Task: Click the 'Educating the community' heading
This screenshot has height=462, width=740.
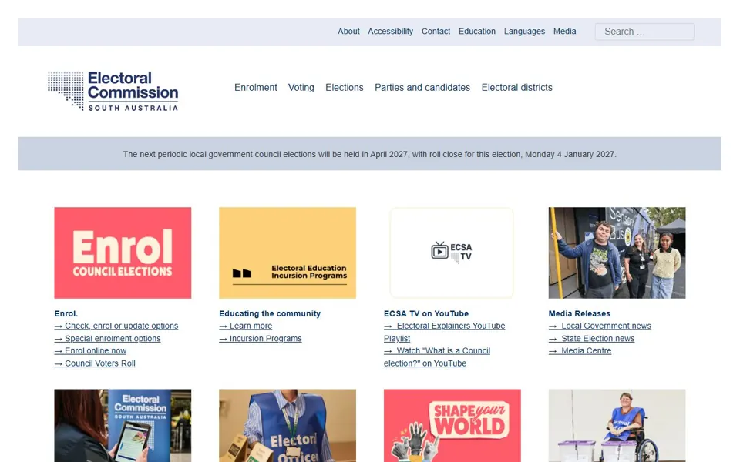Action: pyautogui.click(x=270, y=313)
